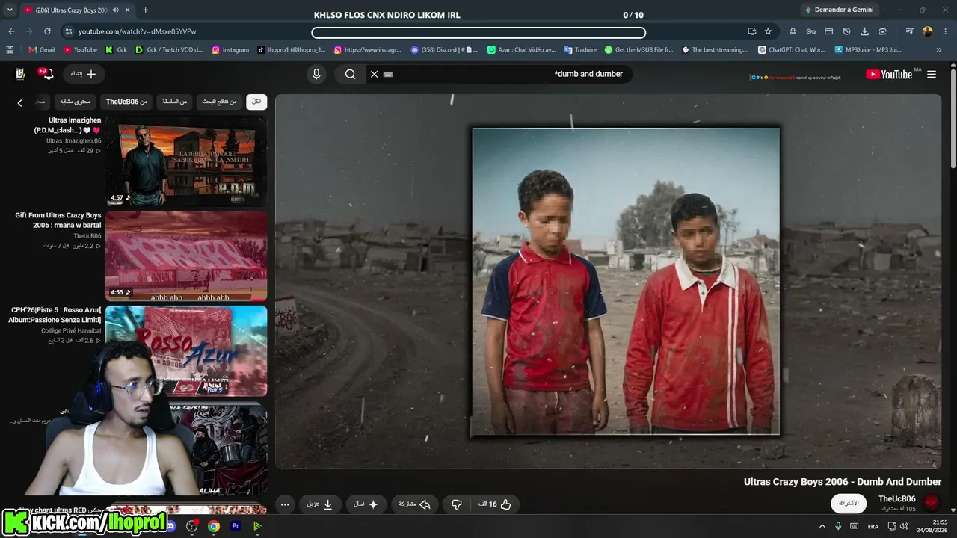This screenshot has width=957, height=538.
Task: Dislike the video with thumbs down
Action: pos(457,504)
